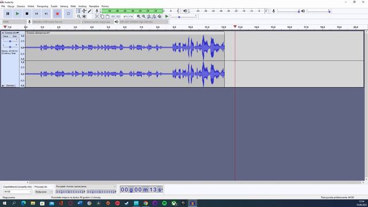Click the Play-at-speed green arrow
This screenshot has width=368, height=207.
[167, 17]
